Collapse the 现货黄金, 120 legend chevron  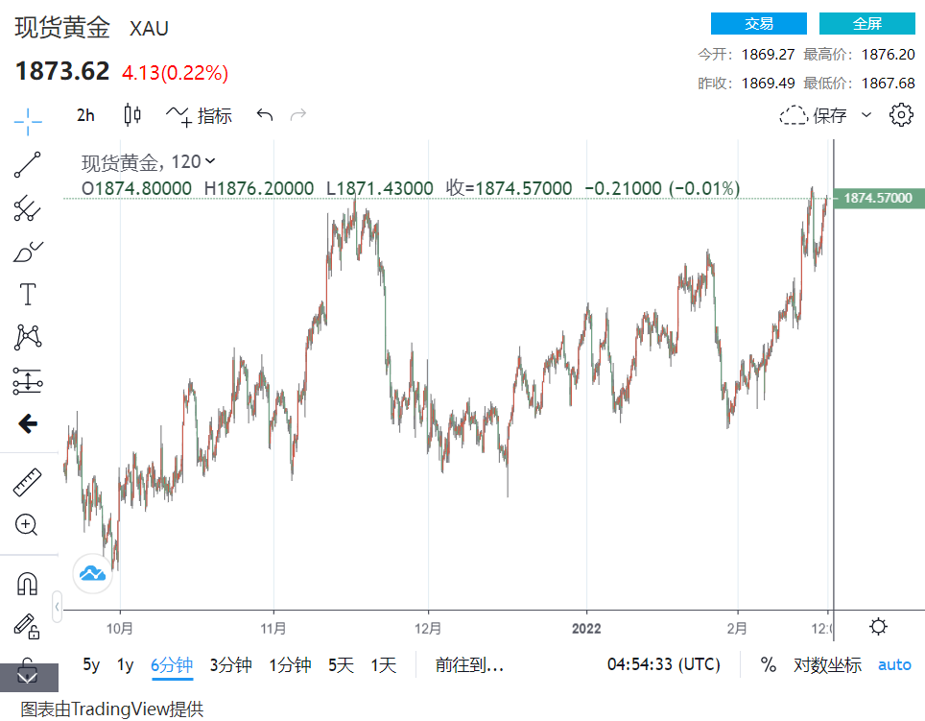pos(211,162)
